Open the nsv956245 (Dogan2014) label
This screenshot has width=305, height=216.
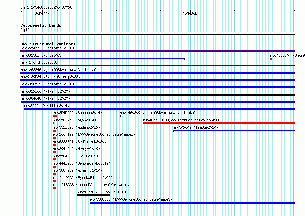coord(74,120)
